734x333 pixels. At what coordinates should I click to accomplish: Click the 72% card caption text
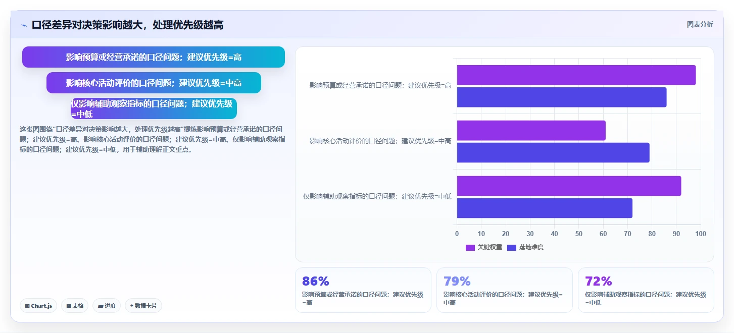pyautogui.click(x=646, y=299)
